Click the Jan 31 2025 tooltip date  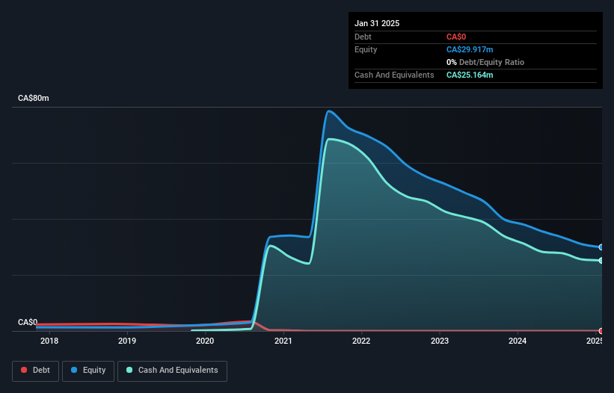377,23
